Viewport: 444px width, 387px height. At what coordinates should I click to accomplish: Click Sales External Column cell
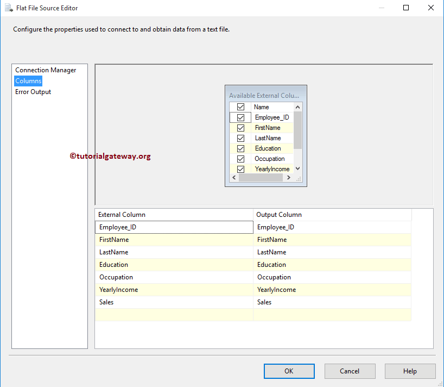click(174, 302)
